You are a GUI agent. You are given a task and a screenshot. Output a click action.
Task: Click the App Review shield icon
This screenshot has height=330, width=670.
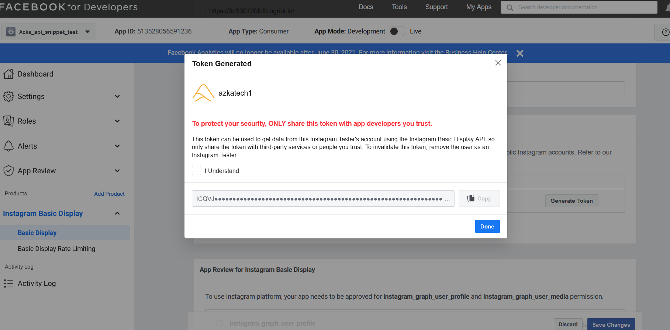[8, 171]
